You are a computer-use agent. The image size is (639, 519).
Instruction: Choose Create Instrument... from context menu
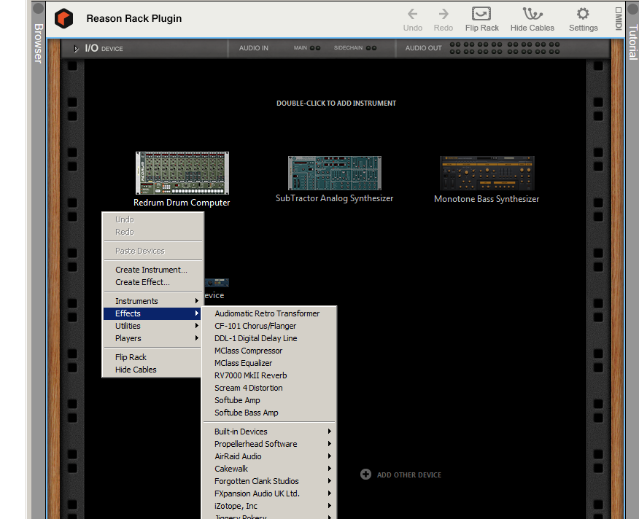pos(153,270)
